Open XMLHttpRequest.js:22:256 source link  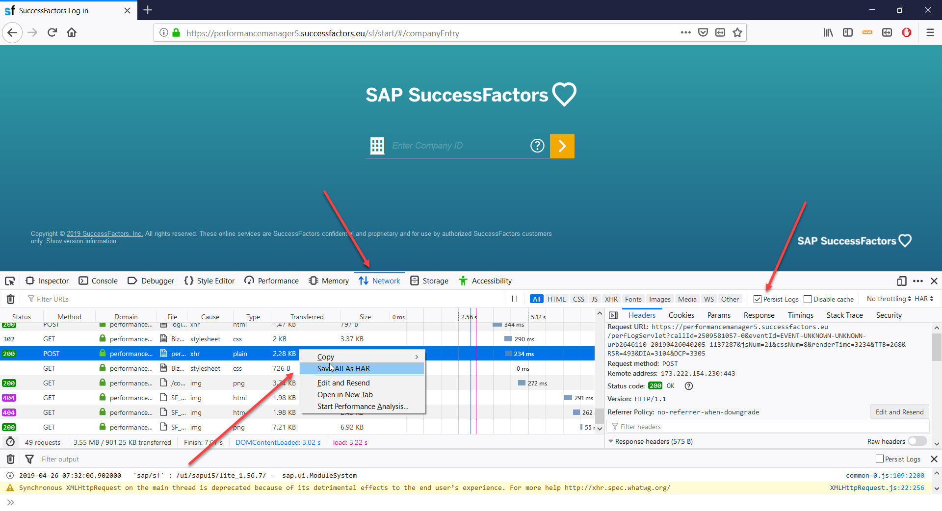pyautogui.click(x=877, y=487)
